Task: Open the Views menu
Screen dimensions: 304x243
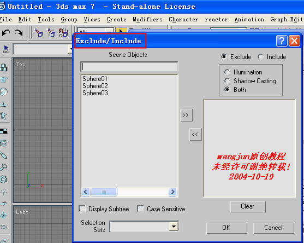Action: pyautogui.click(x=92, y=20)
